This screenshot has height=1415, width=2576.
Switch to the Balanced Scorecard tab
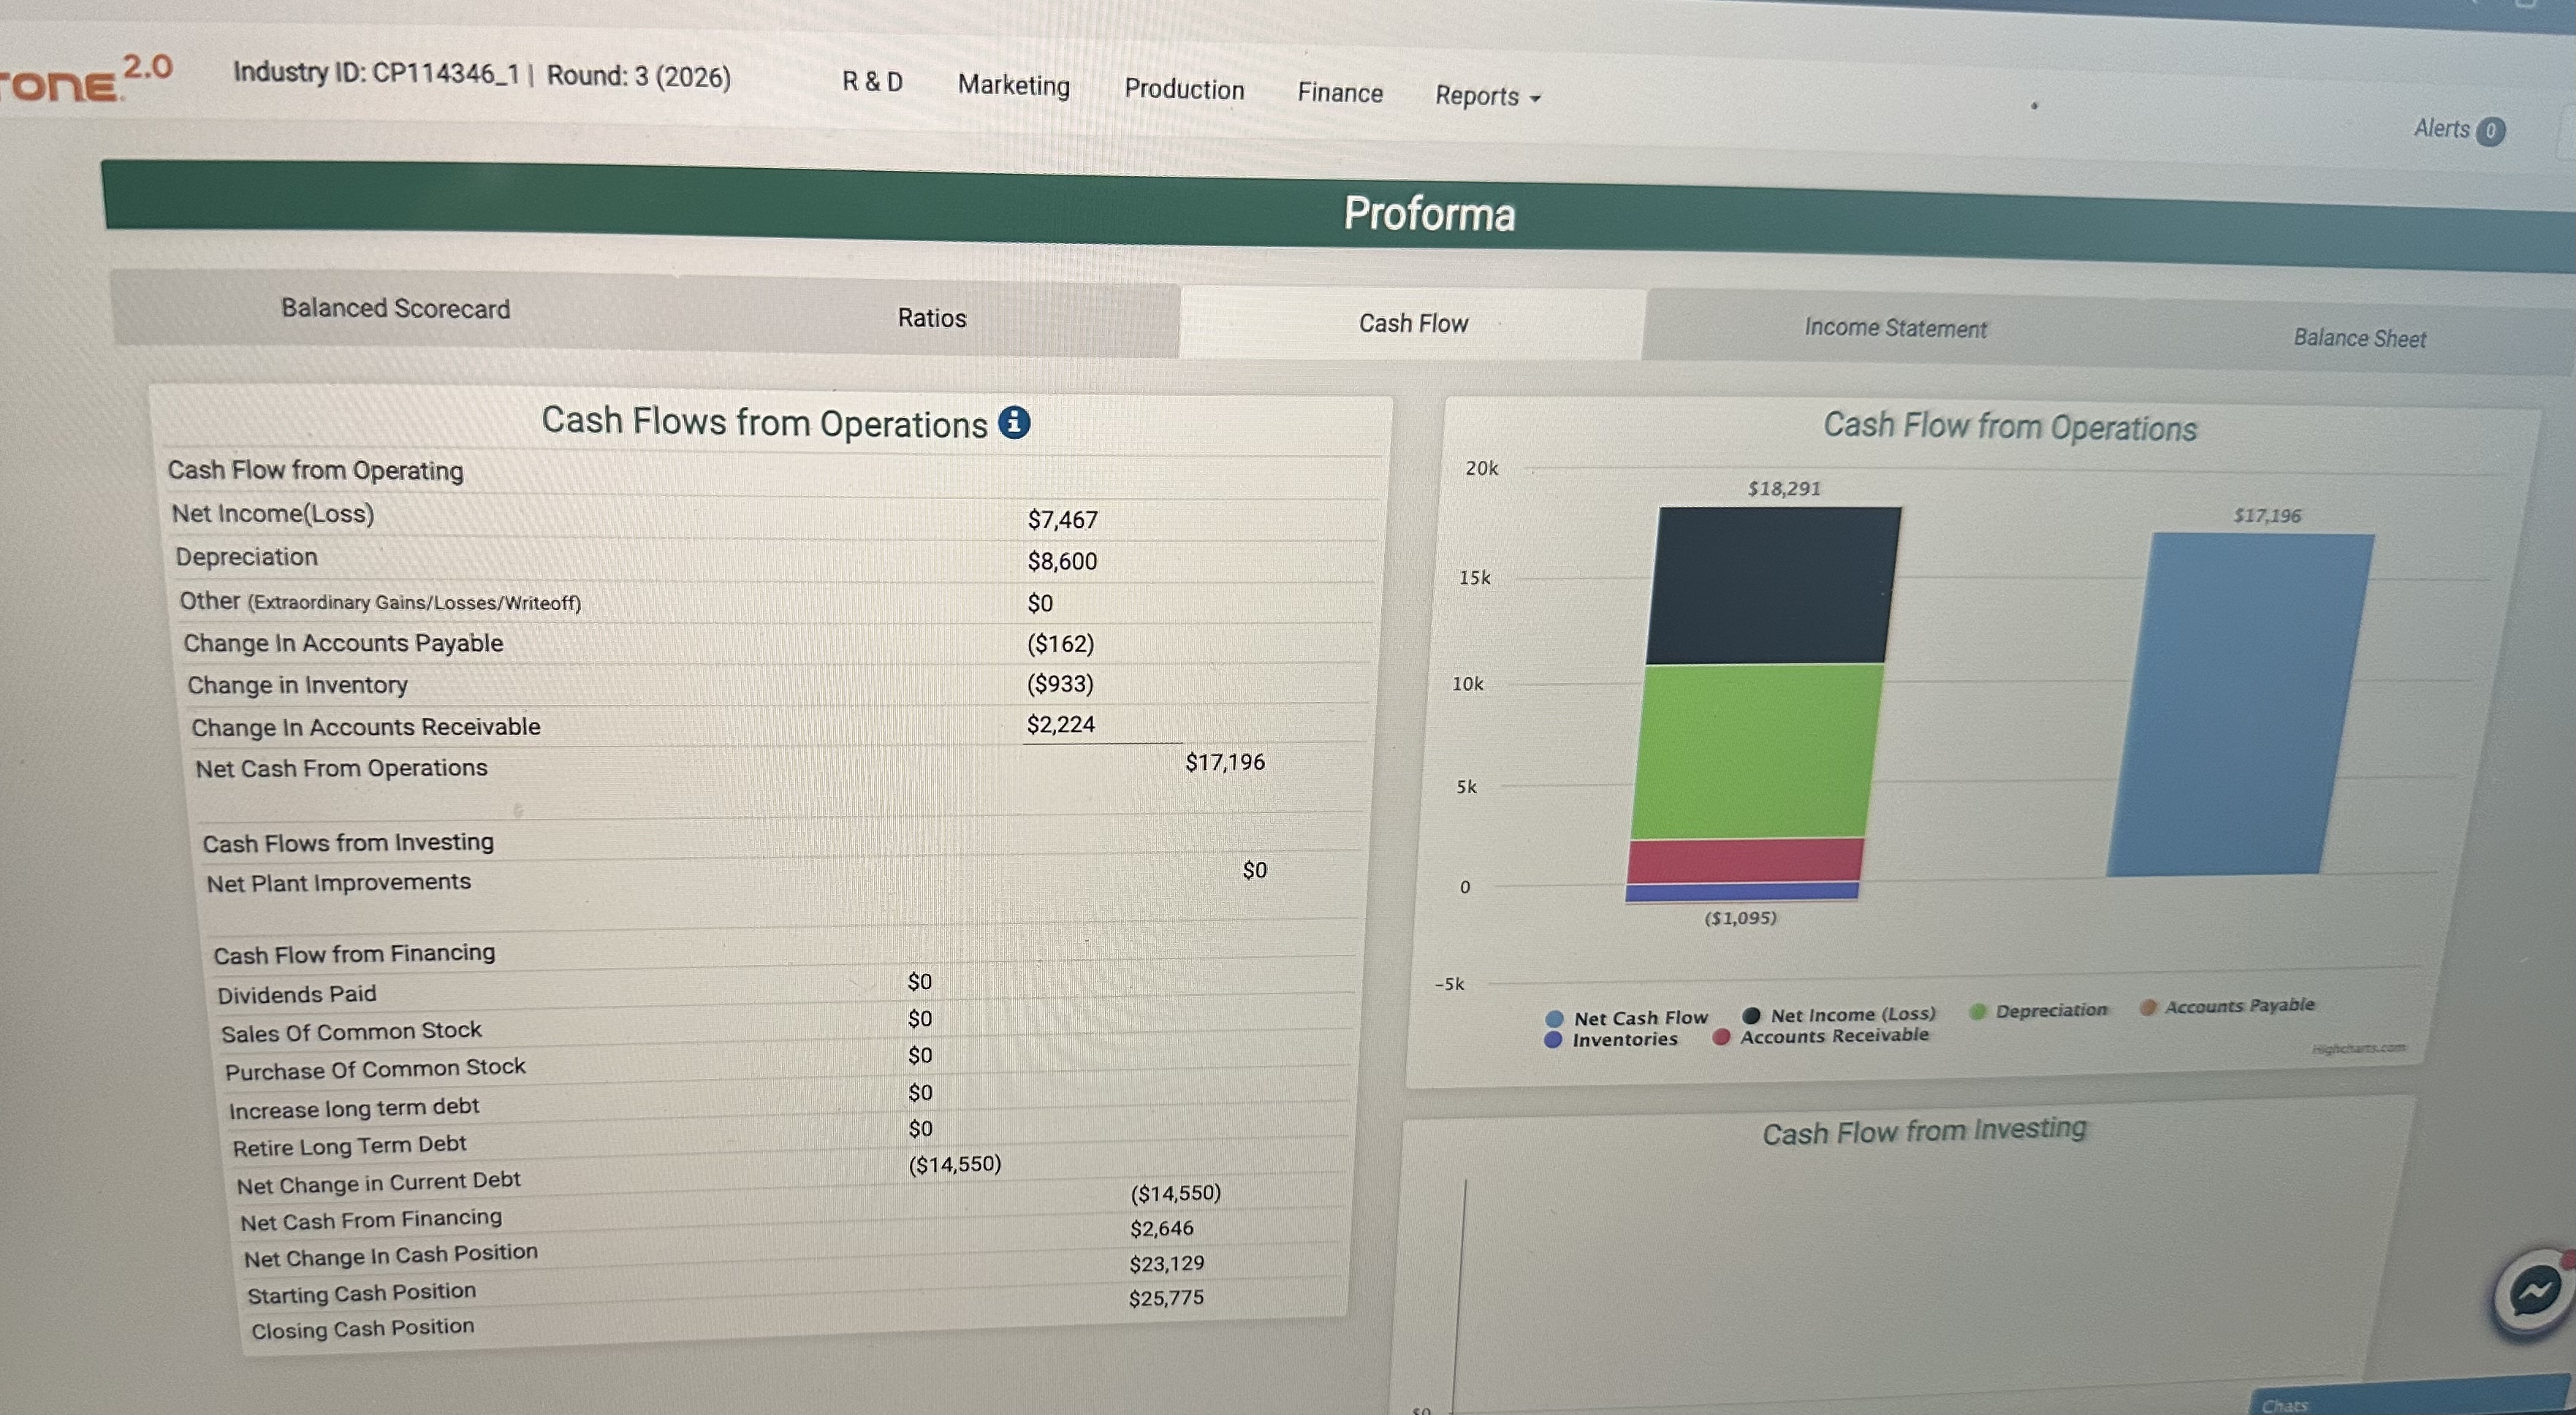[395, 308]
